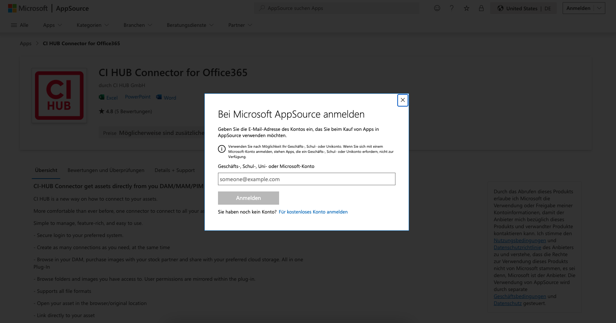Open the Datenschutzrichtlinie link
616x323 pixels.
pyautogui.click(x=517, y=247)
